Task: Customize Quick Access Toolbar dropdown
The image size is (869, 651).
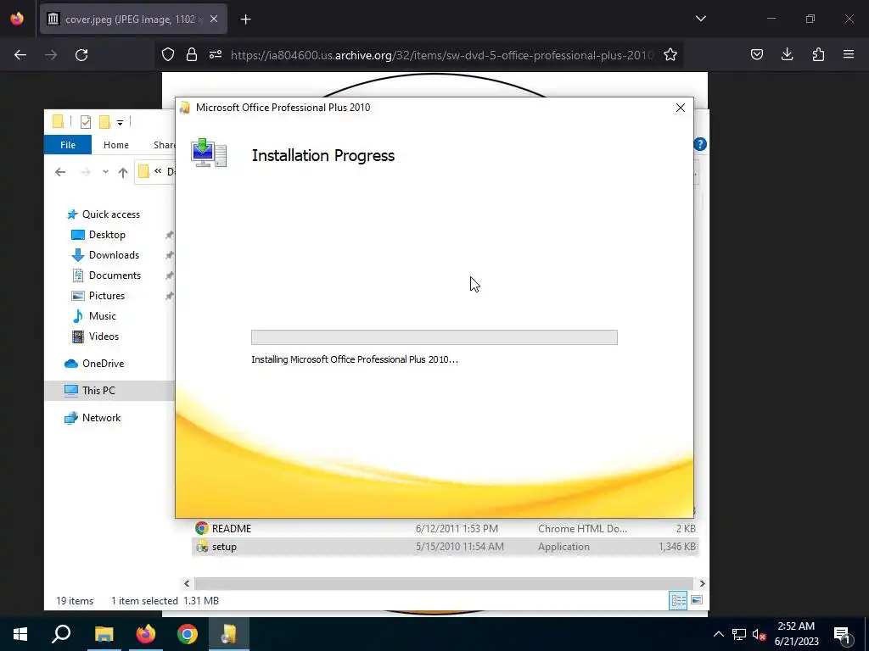Action: (x=120, y=122)
